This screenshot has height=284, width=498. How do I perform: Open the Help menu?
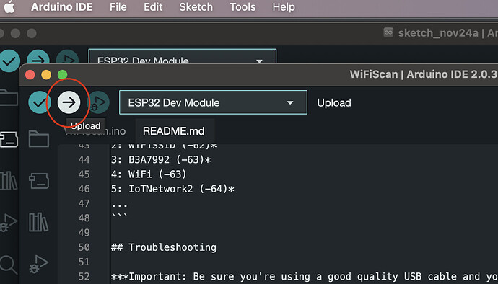point(284,7)
